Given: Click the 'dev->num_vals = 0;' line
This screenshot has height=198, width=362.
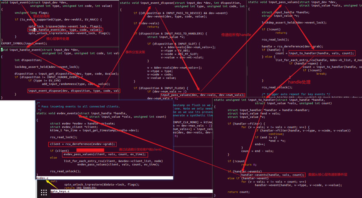Looking at the screenshot, I should pyautogui.click(x=163, y=98).
